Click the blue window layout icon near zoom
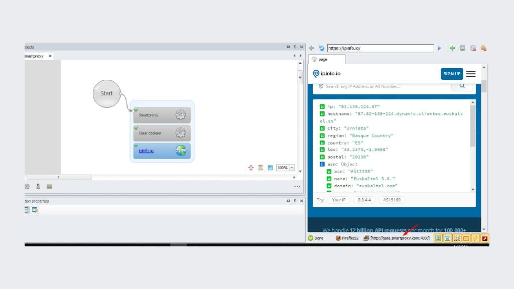The width and height of the screenshot is (514, 289). click(270, 168)
